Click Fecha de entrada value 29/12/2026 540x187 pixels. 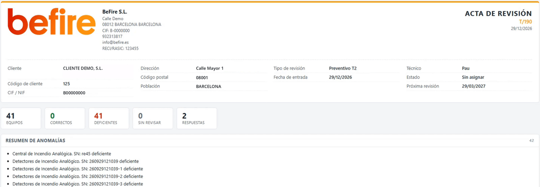(x=340, y=77)
